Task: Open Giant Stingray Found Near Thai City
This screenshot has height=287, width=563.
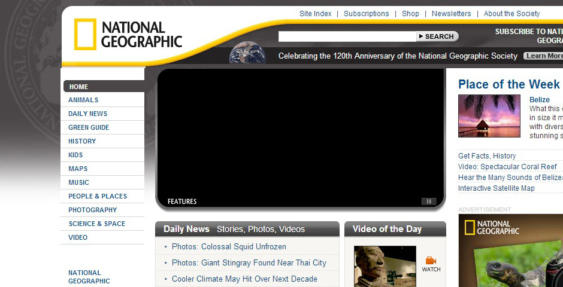Action: point(249,262)
